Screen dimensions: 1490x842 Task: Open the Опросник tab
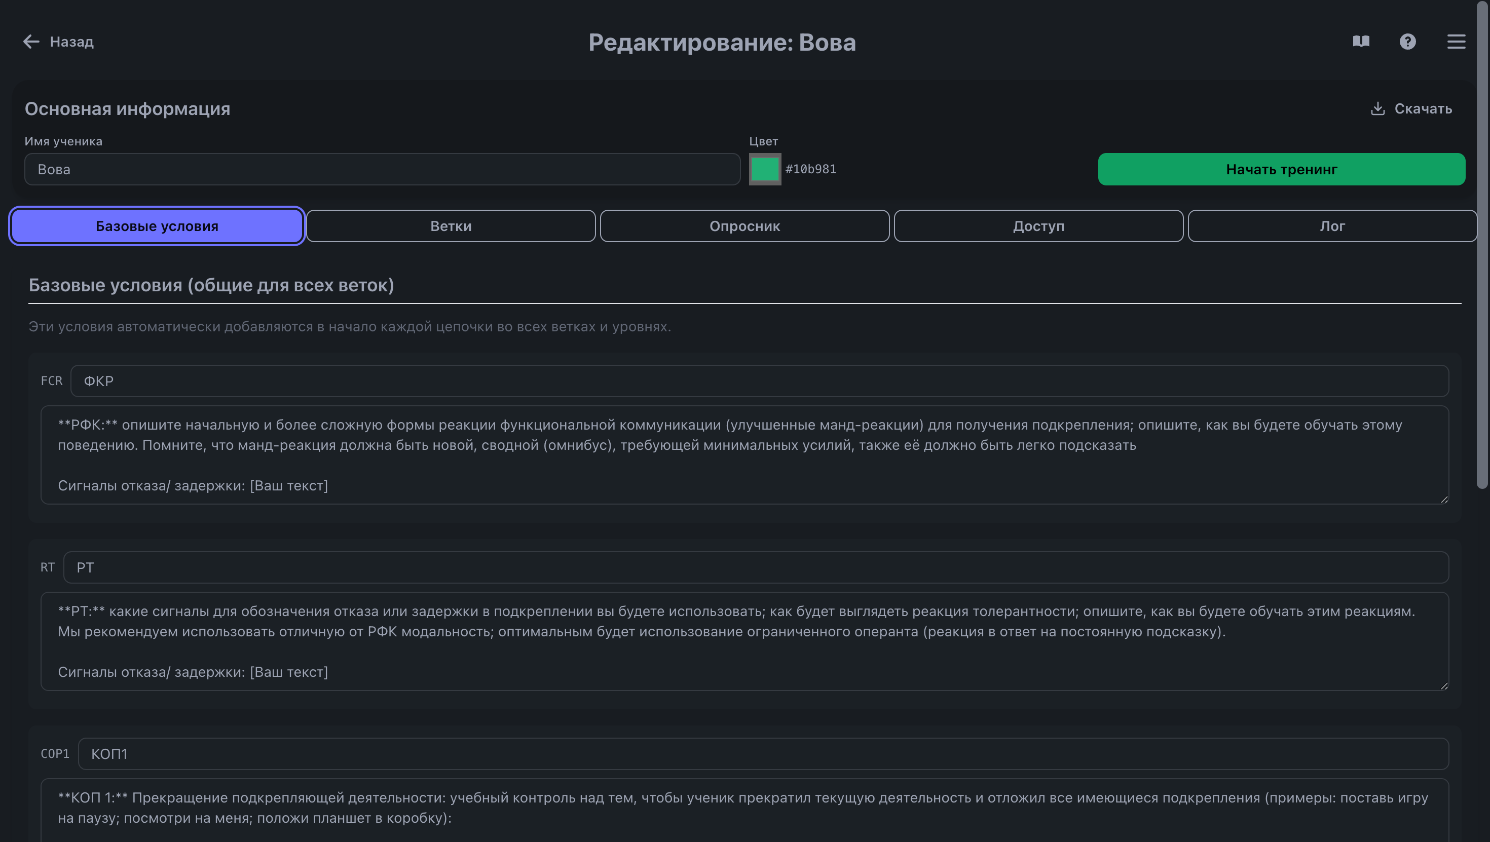point(744,226)
